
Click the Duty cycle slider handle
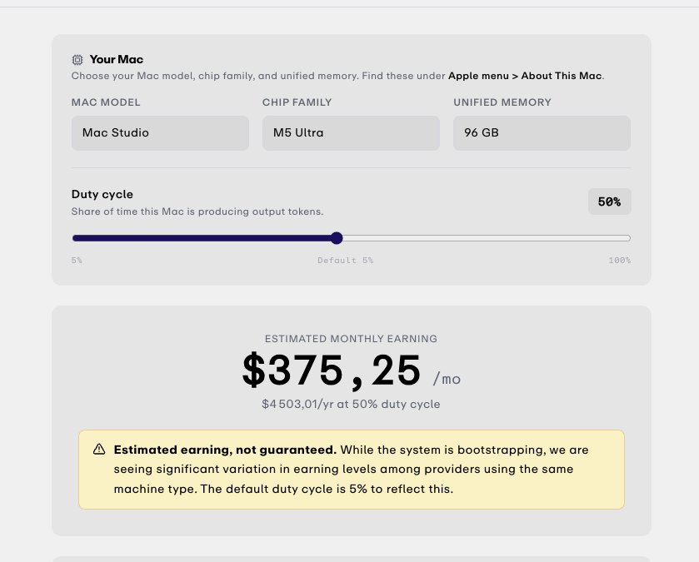(x=337, y=238)
